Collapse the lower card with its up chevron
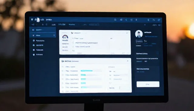The height and width of the screenshot is (111, 194). pyautogui.click(x=128, y=61)
